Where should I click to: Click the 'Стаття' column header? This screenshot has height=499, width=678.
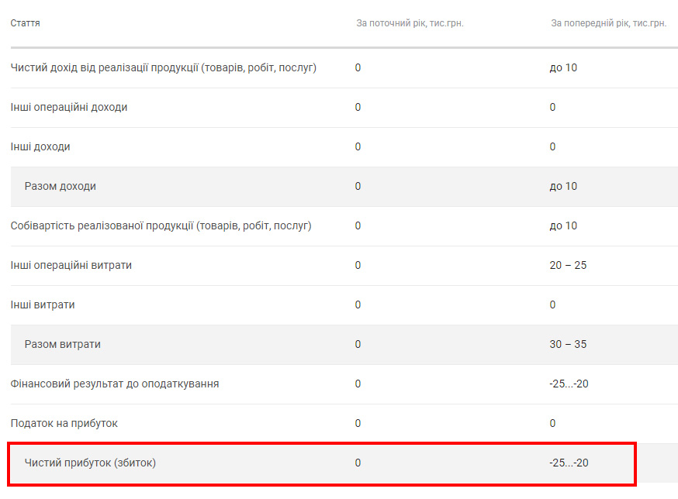click(x=26, y=23)
